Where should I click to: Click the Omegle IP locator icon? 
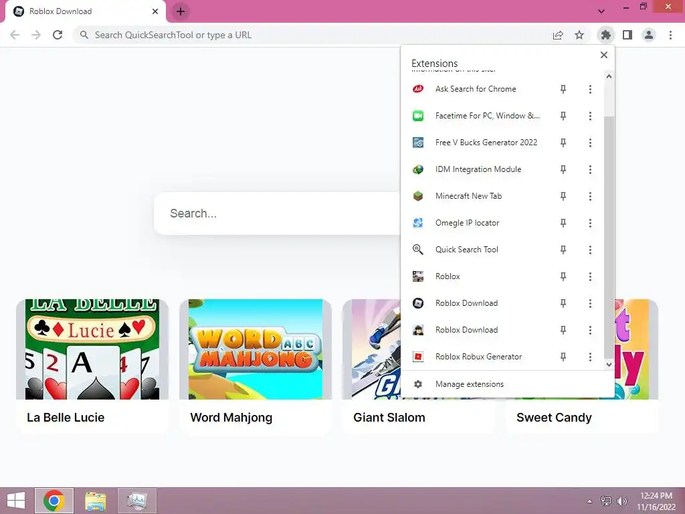click(x=418, y=223)
